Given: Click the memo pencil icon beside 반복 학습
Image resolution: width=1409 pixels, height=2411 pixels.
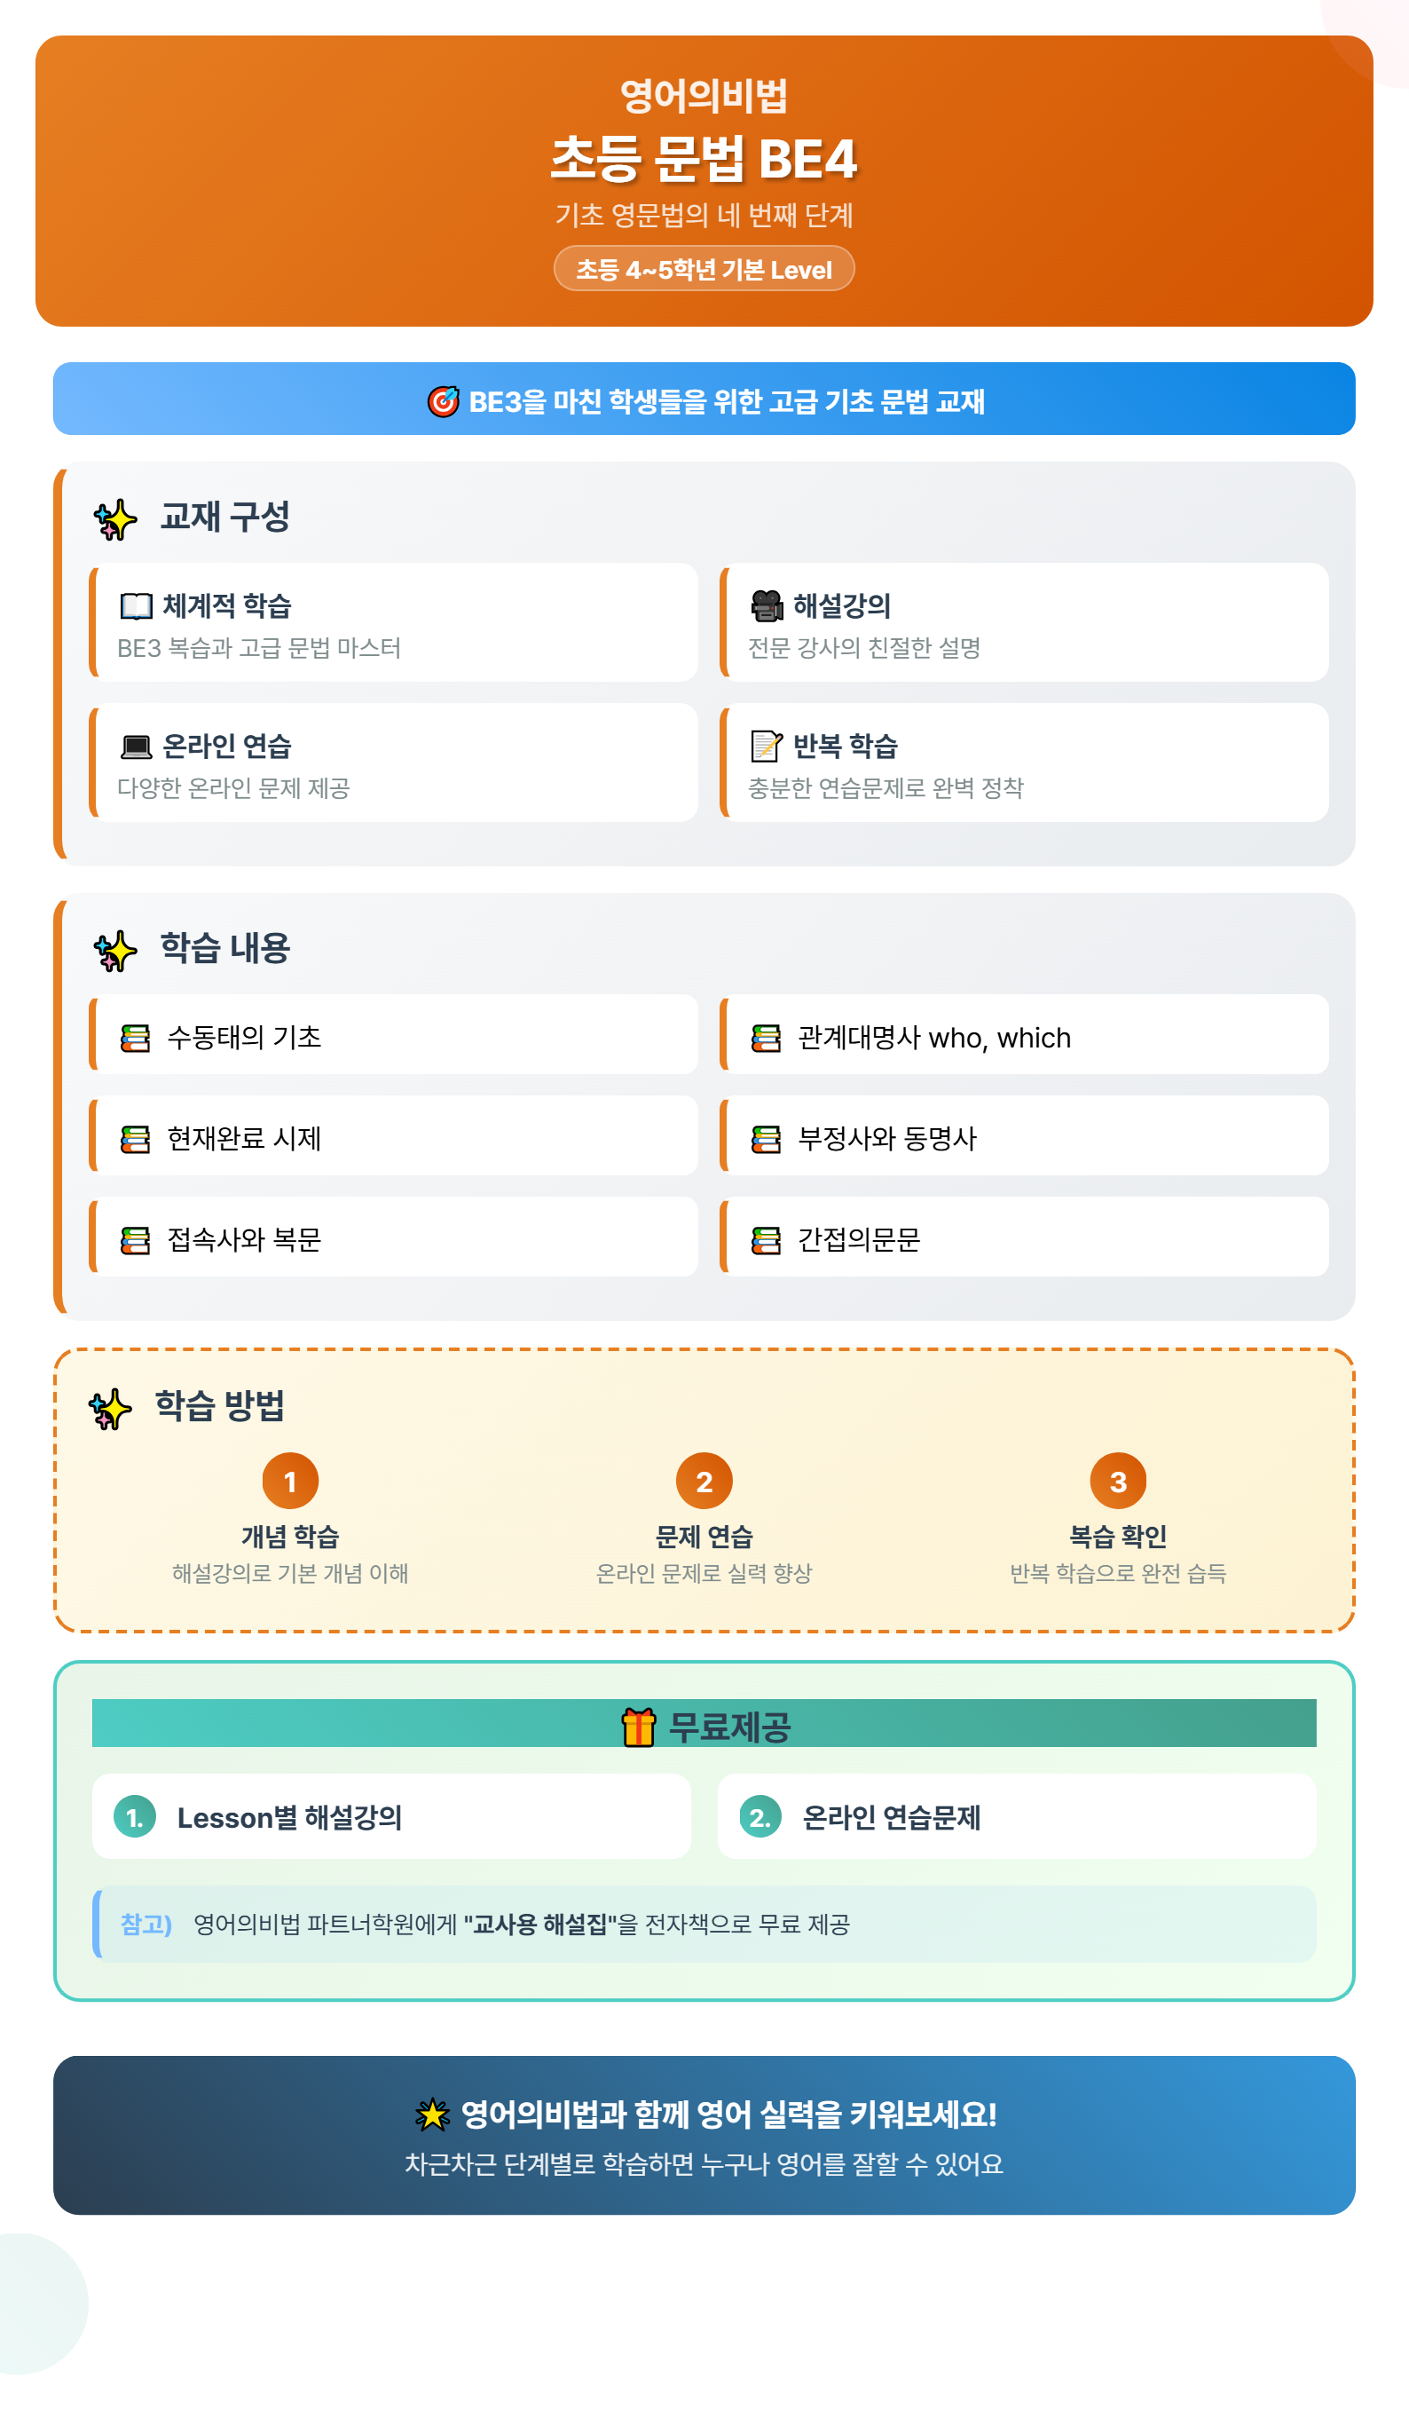Looking at the screenshot, I should [767, 747].
